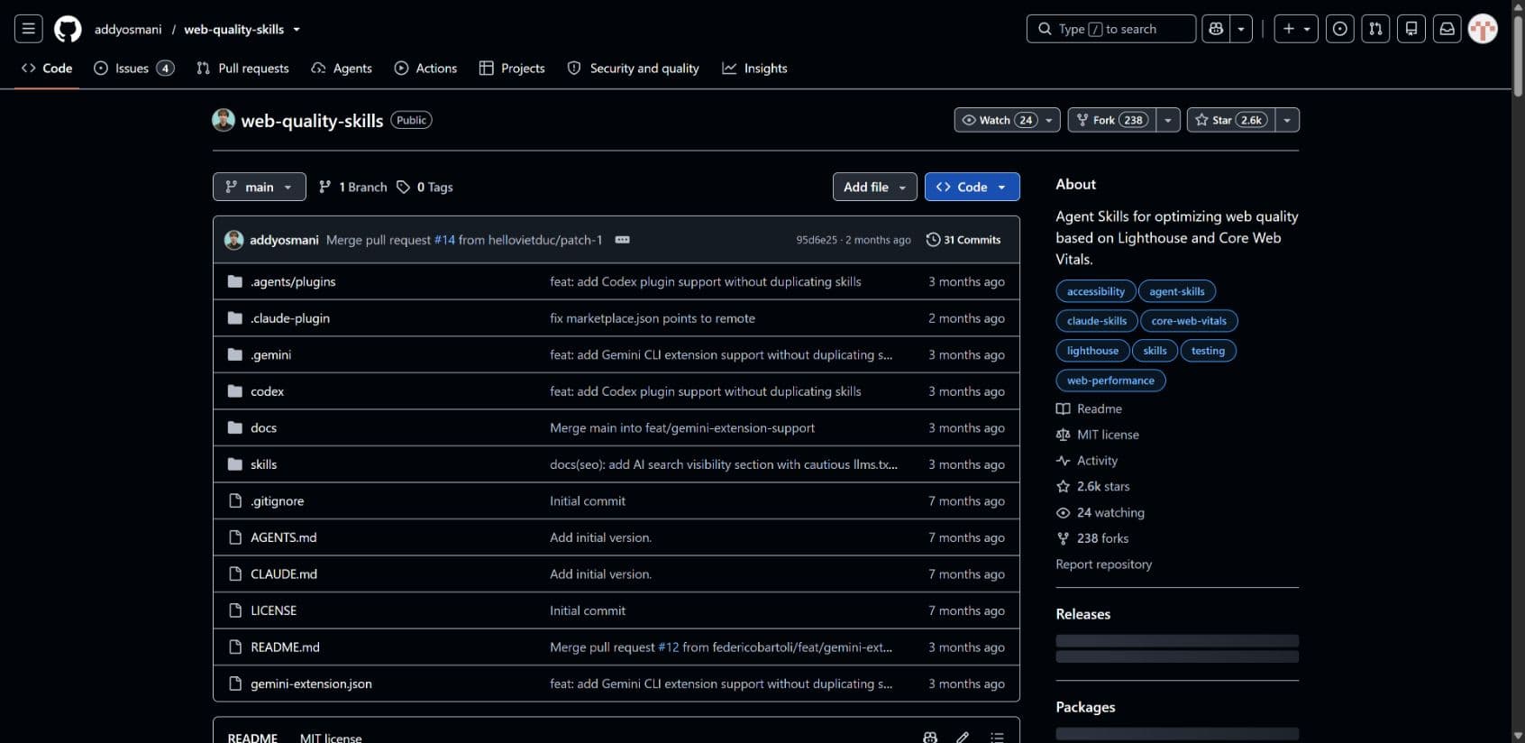Viewport: 1525px width, 743px height.
Task: Switch to the Issues tab
Action: click(x=133, y=68)
